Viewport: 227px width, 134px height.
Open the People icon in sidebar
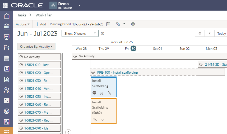(7, 90)
